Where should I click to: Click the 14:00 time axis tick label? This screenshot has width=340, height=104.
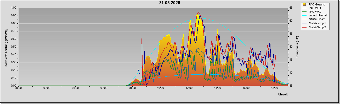(218, 88)
